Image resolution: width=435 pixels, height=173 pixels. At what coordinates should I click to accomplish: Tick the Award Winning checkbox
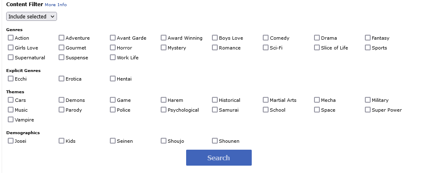(164, 38)
